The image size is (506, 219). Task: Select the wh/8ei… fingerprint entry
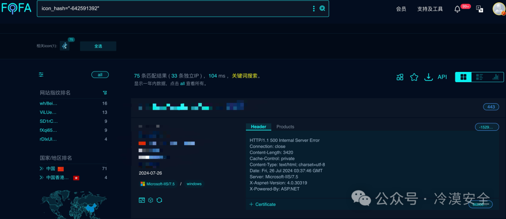48,104
